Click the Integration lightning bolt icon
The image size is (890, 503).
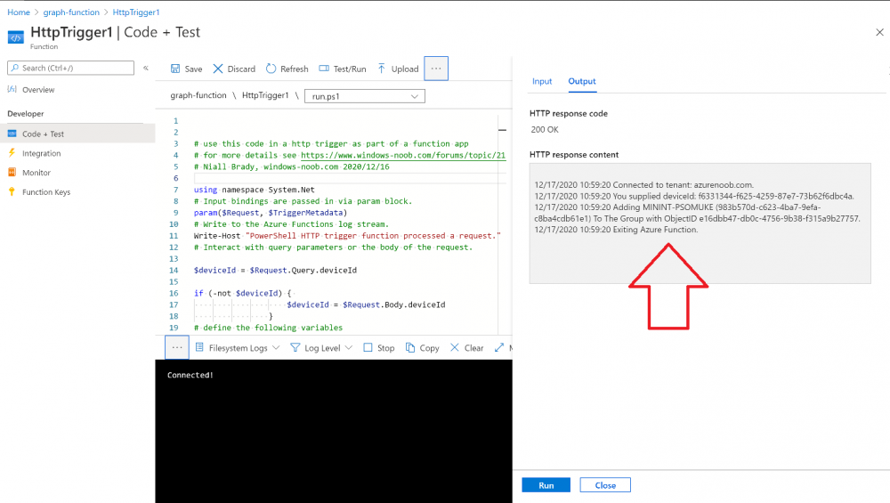point(12,153)
